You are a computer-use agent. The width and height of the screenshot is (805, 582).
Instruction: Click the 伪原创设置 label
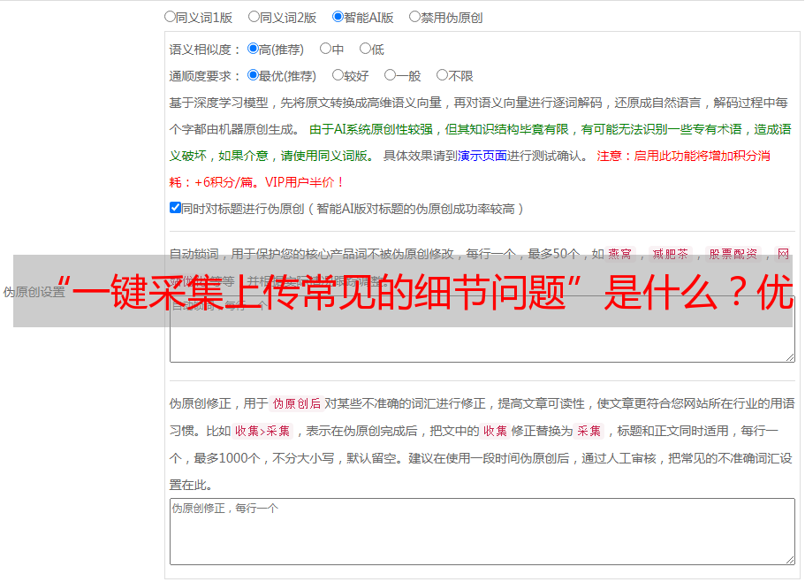[x=34, y=292]
